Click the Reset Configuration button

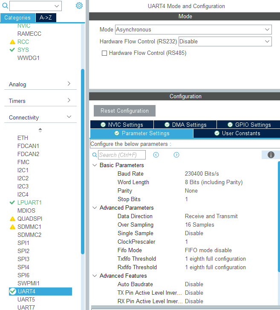point(124,111)
